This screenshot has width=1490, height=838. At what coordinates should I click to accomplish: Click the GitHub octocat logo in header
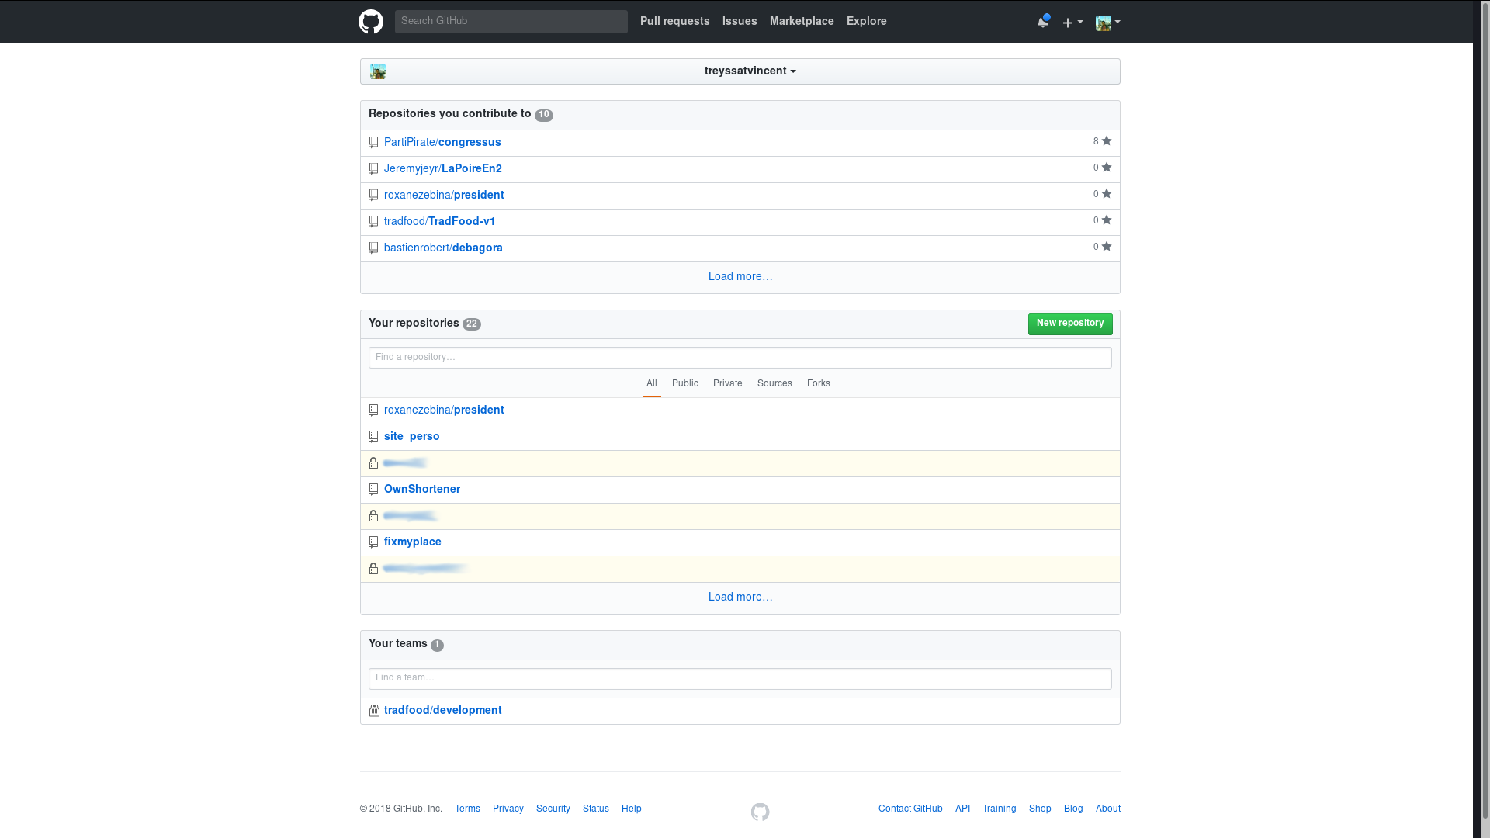[x=371, y=22]
